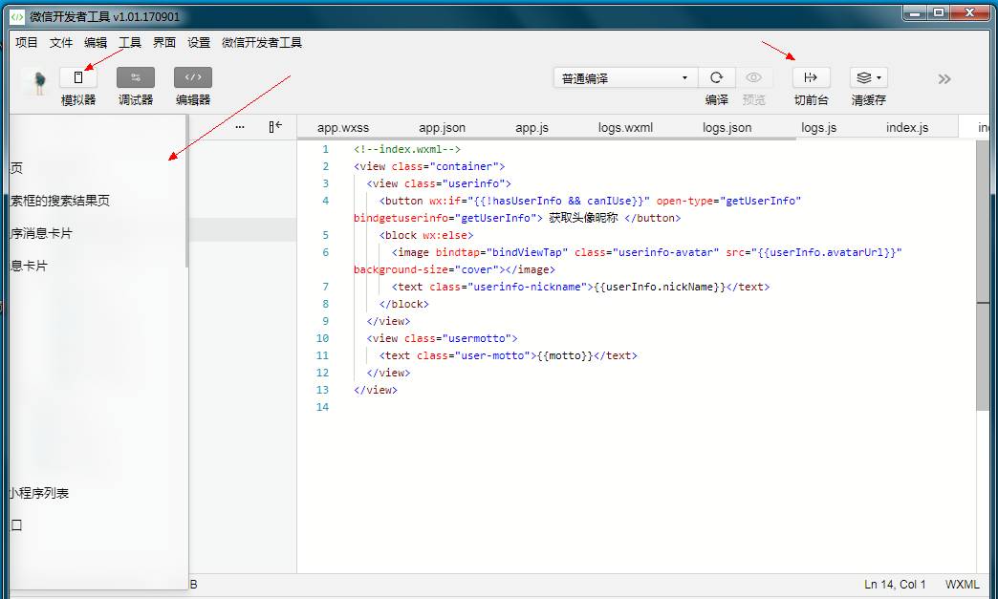
Task: Collapse the file tree with the collapse icon
Action: [275, 126]
